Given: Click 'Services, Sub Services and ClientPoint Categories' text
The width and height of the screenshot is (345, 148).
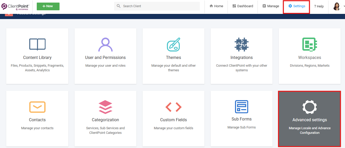Looking at the screenshot, I should [x=105, y=130].
